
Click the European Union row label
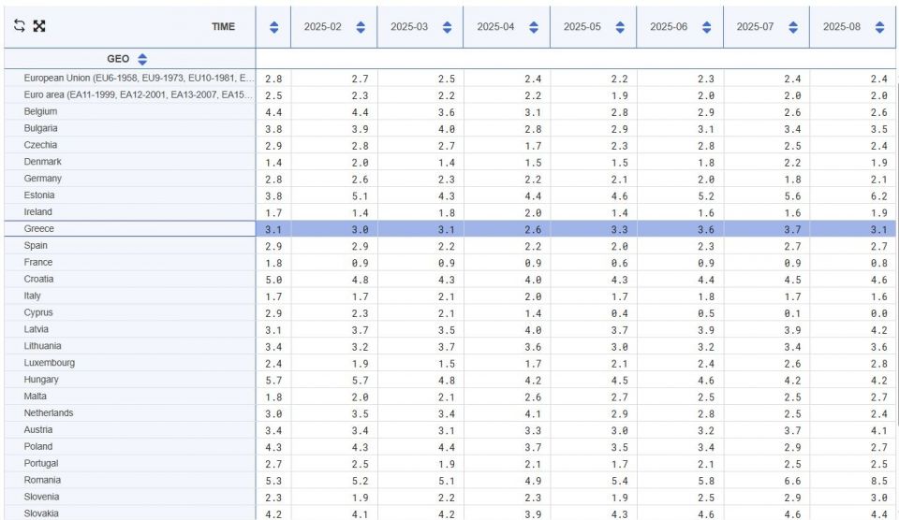tap(137, 78)
